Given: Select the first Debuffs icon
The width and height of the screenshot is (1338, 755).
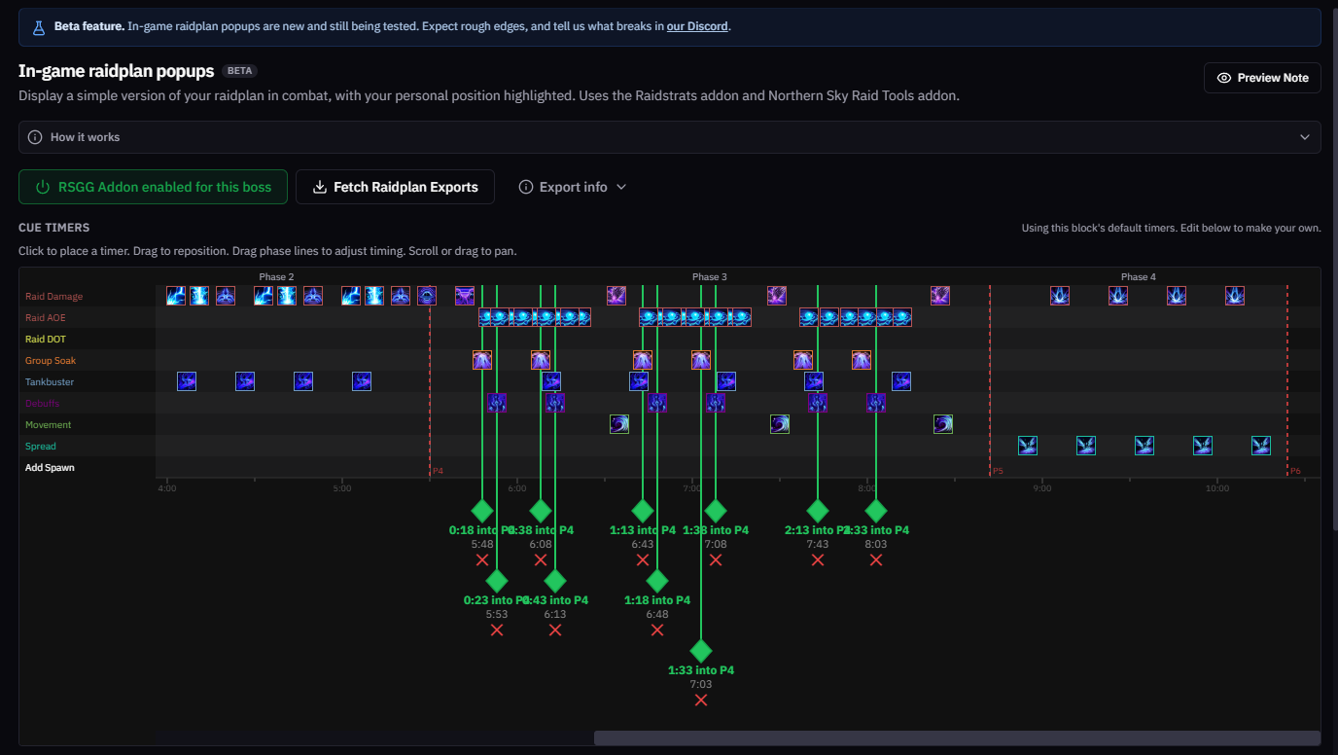Looking at the screenshot, I should 497,403.
